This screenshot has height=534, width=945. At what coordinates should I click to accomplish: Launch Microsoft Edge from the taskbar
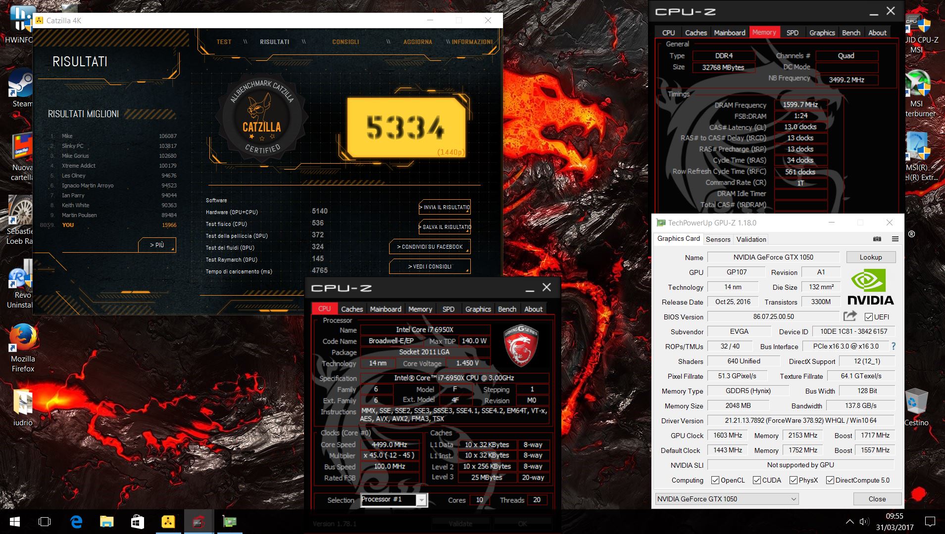click(76, 522)
